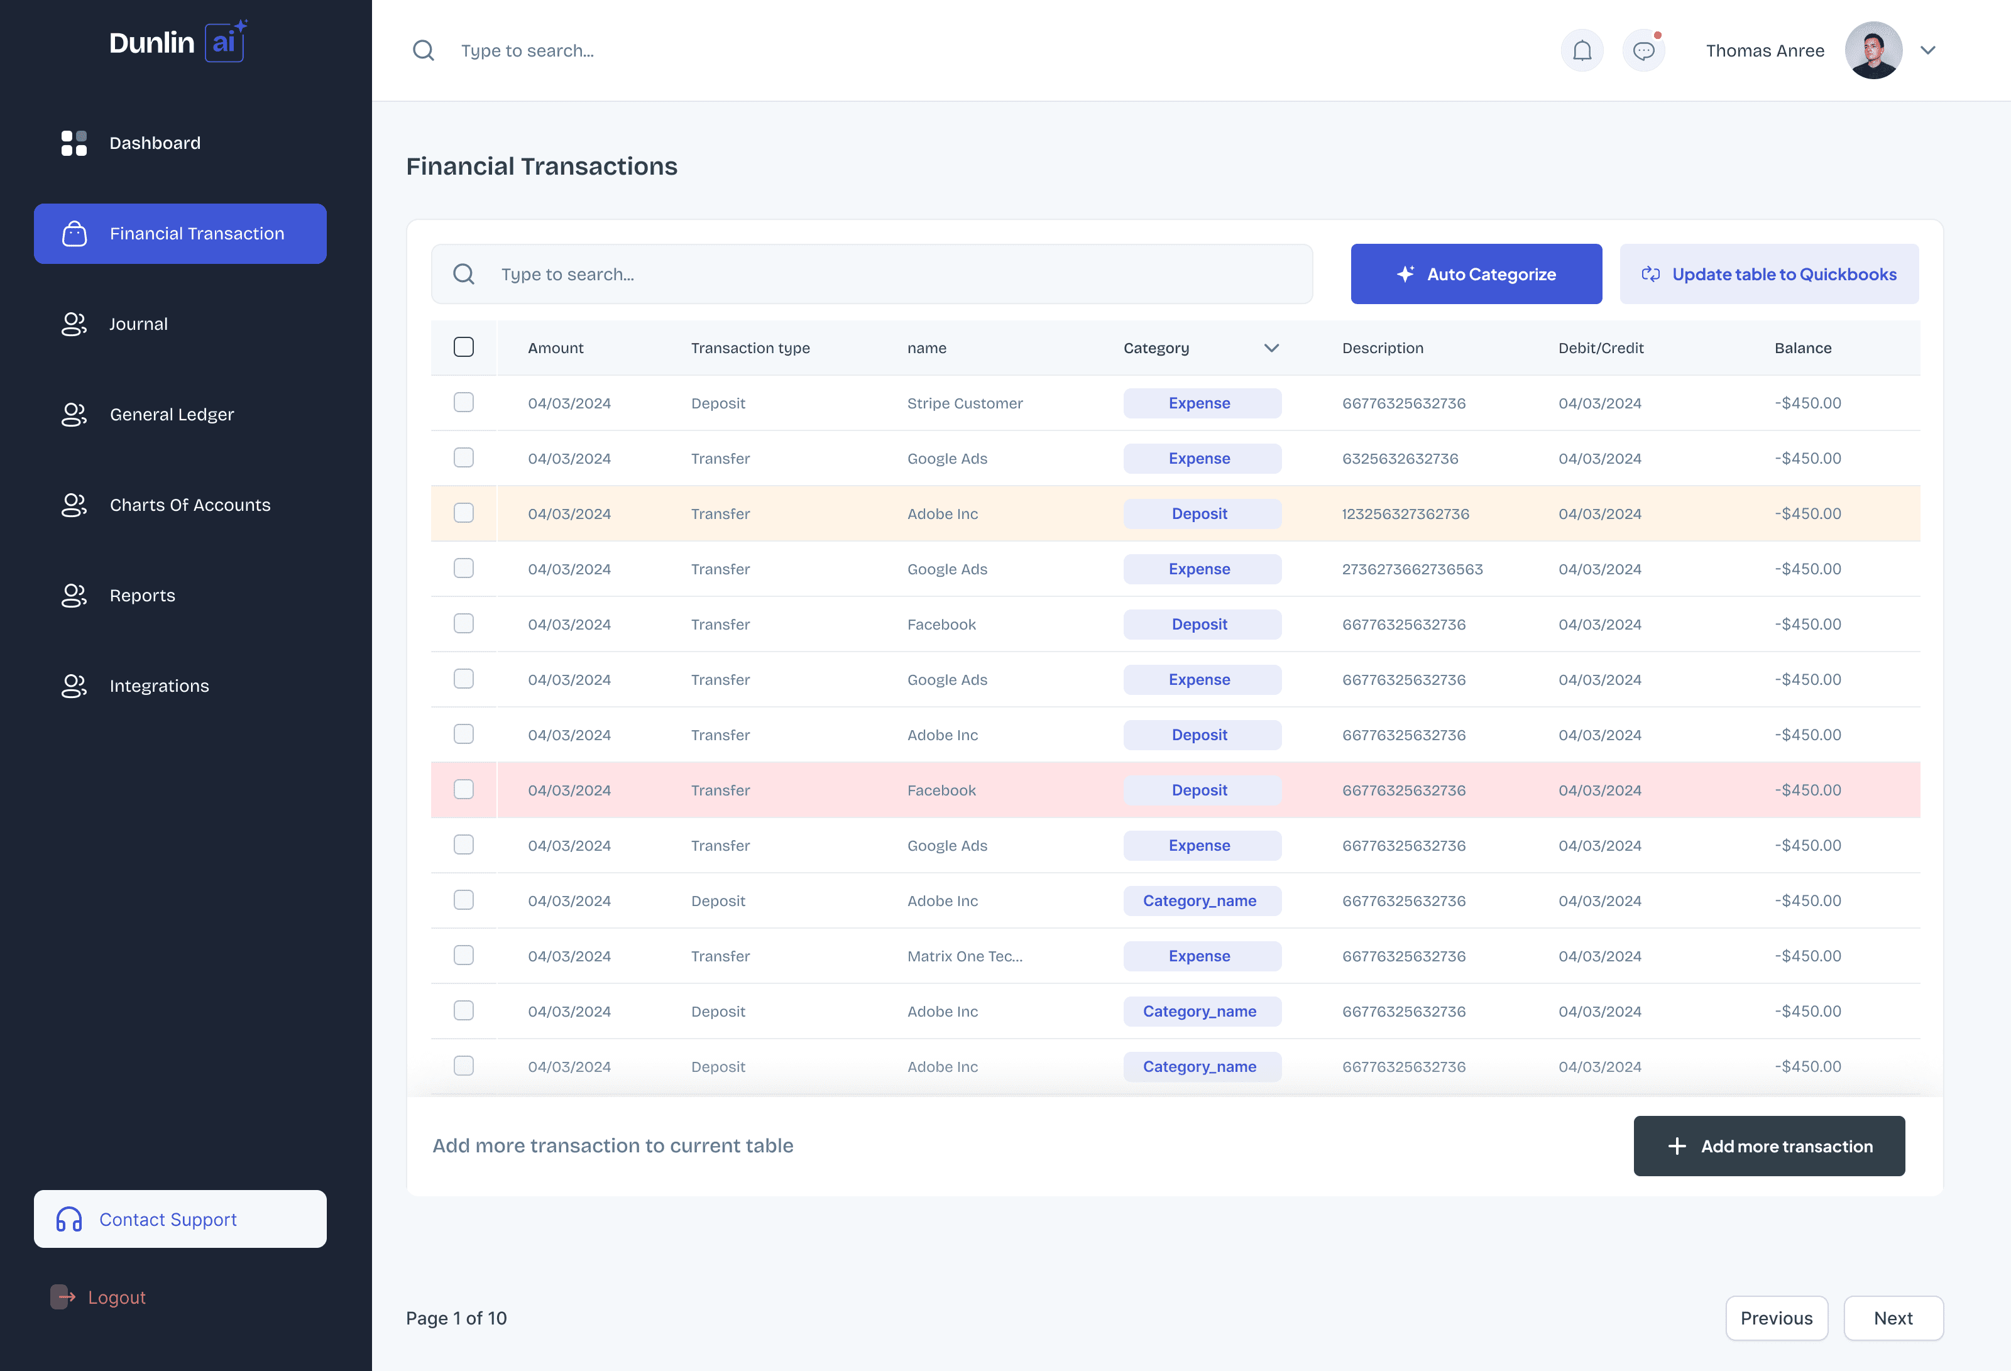
Task: Click the notification bell icon
Action: [x=1582, y=50]
